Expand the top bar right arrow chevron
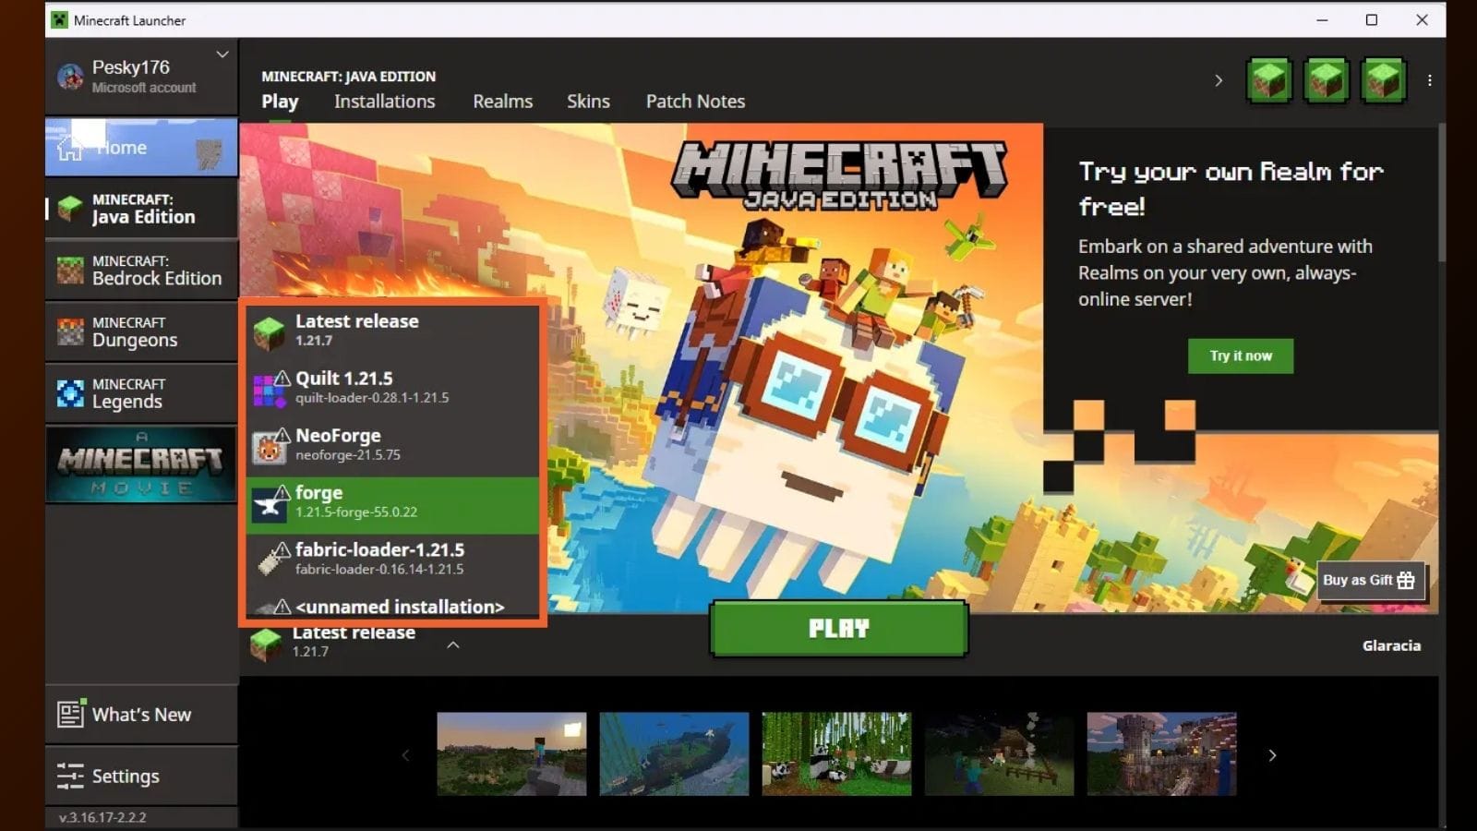The image size is (1477, 831). [x=1219, y=80]
